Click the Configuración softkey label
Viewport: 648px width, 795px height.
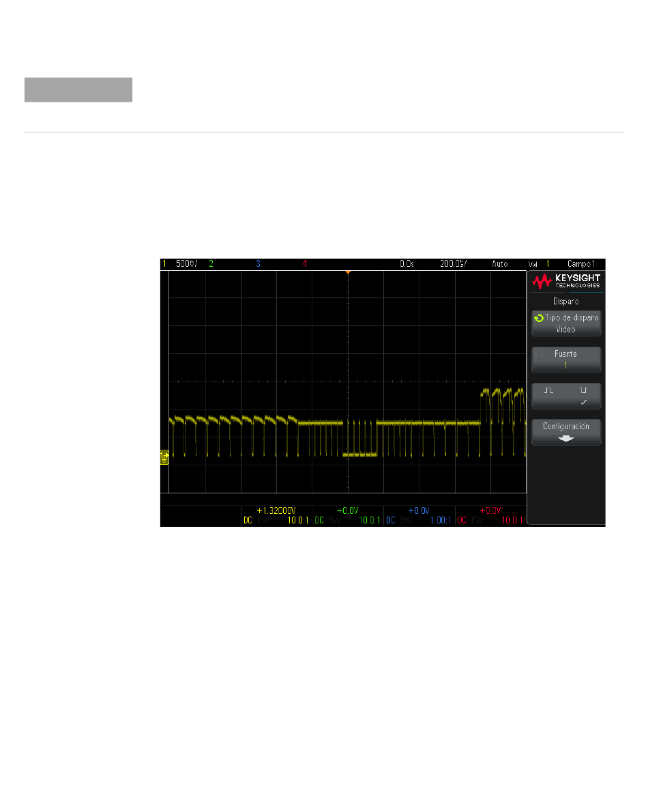point(566,427)
